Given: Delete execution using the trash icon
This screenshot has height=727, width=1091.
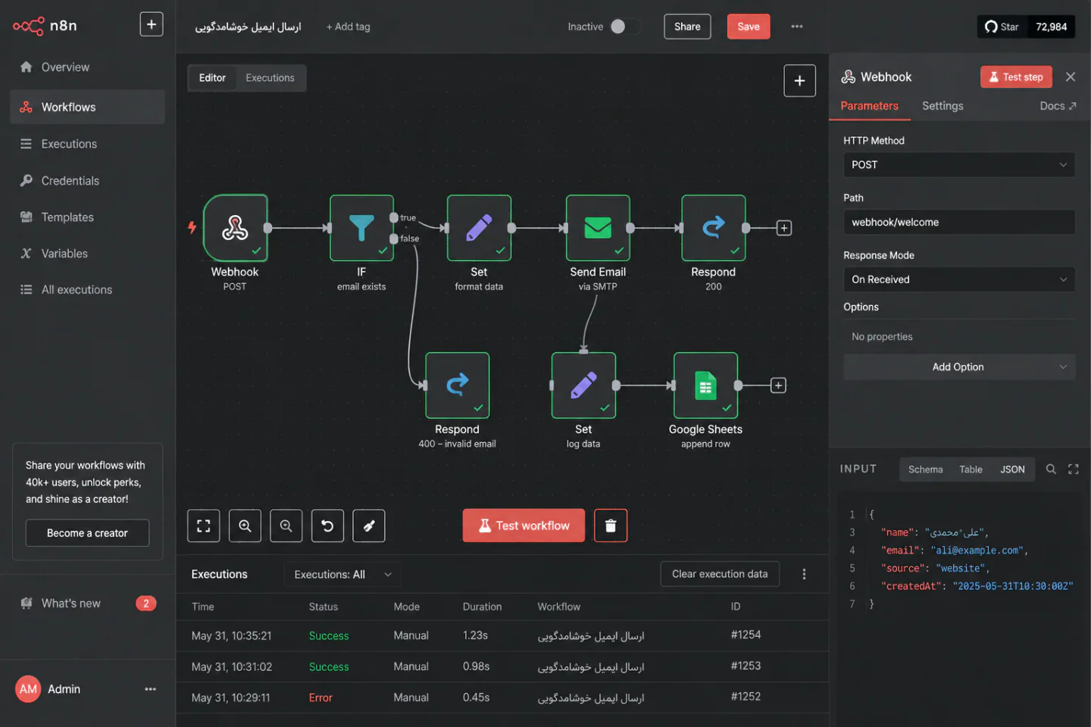Looking at the screenshot, I should click(x=611, y=526).
